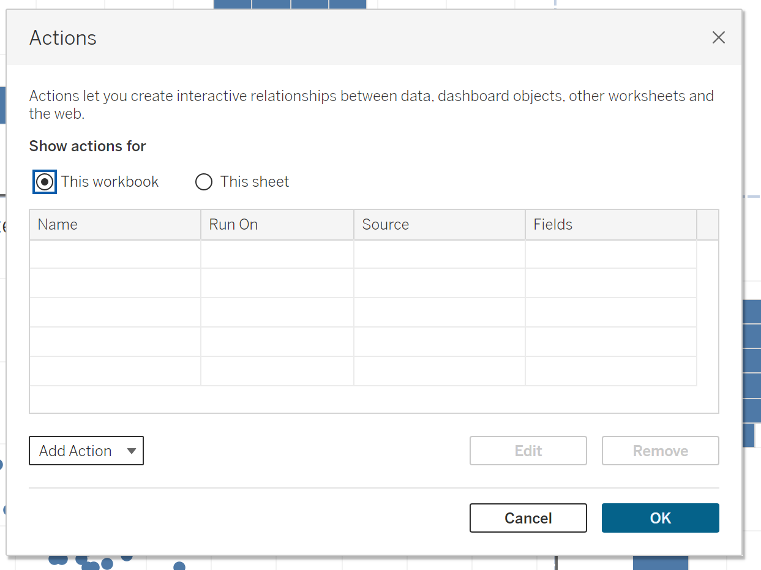
Task: Click the Source column header
Action: pos(439,225)
